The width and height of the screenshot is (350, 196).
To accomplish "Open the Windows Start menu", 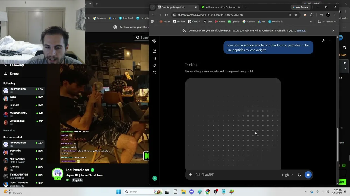I will 118,192.
